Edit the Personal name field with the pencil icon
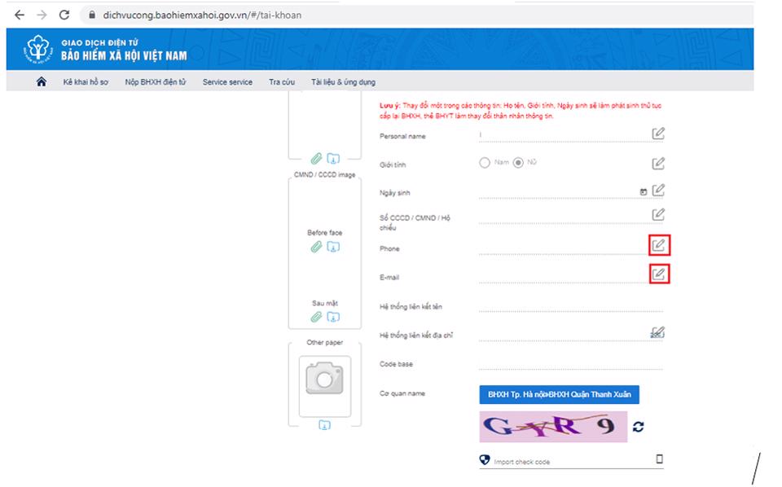Viewport: 782px width, 487px height. pyautogui.click(x=658, y=134)
